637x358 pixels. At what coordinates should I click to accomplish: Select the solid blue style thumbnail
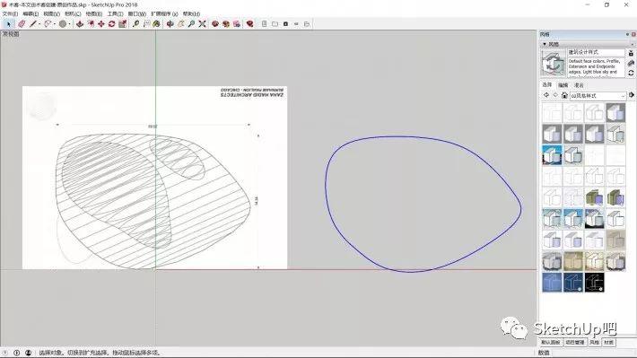[x=552, y=283]
